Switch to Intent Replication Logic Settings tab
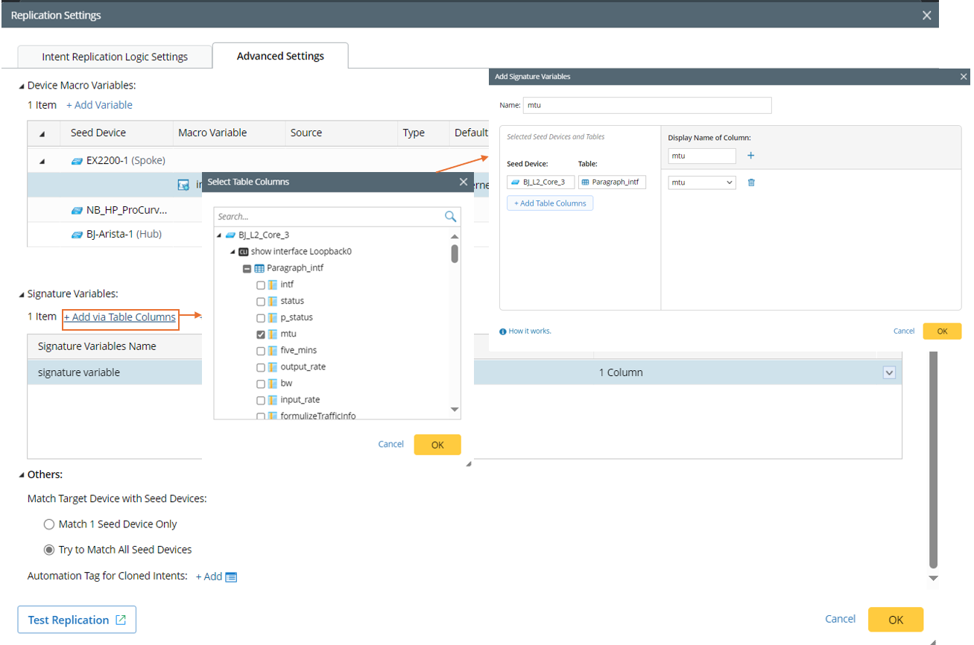 (115, 57)
